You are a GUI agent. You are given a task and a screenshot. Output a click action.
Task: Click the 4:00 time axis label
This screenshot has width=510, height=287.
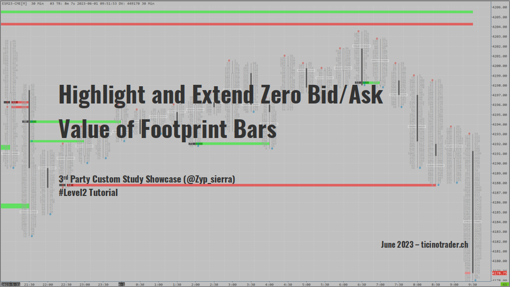(x=269, y=285)
